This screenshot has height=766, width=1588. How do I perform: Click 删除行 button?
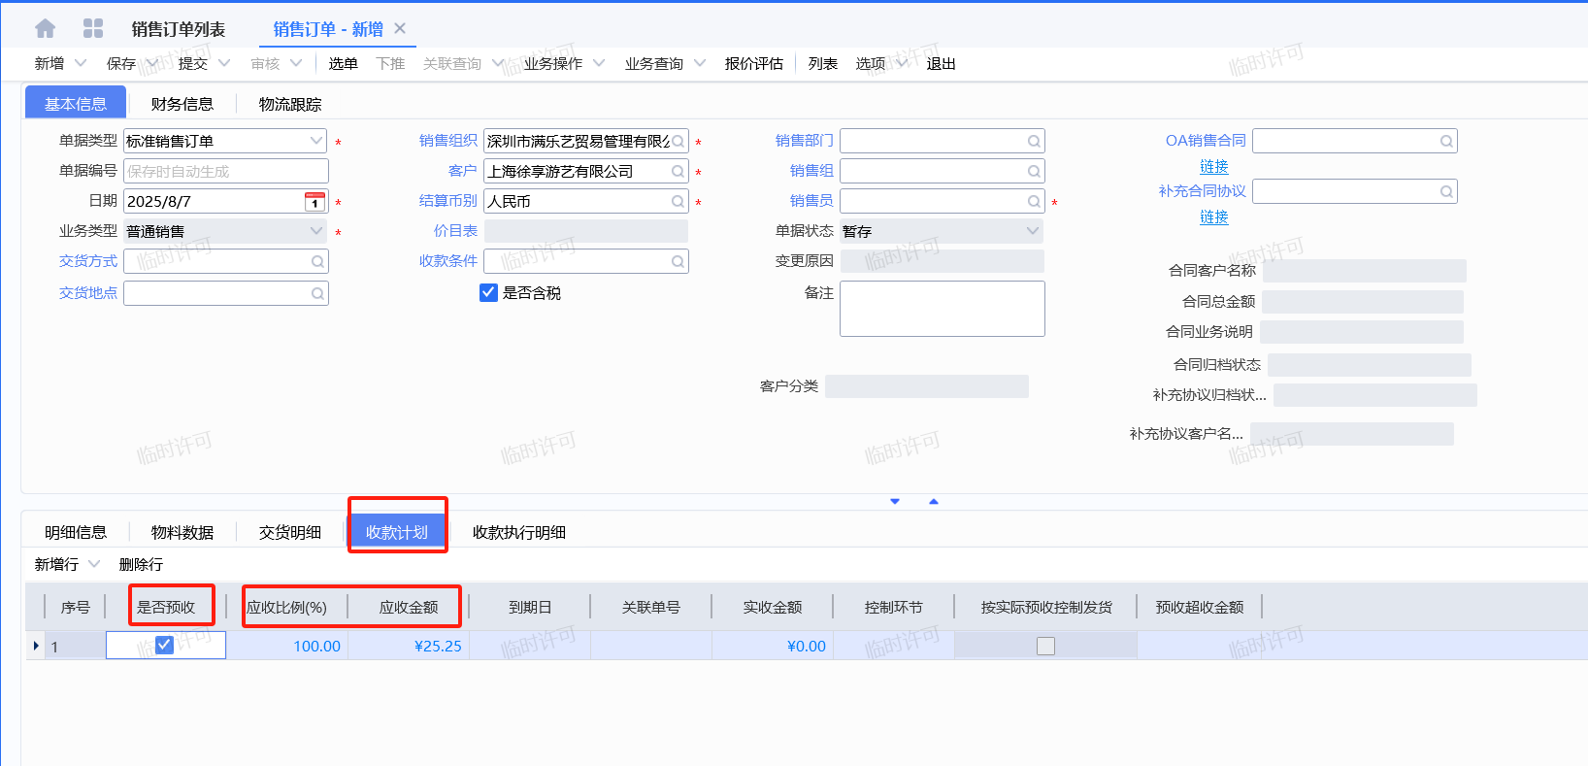click(141, 564)
